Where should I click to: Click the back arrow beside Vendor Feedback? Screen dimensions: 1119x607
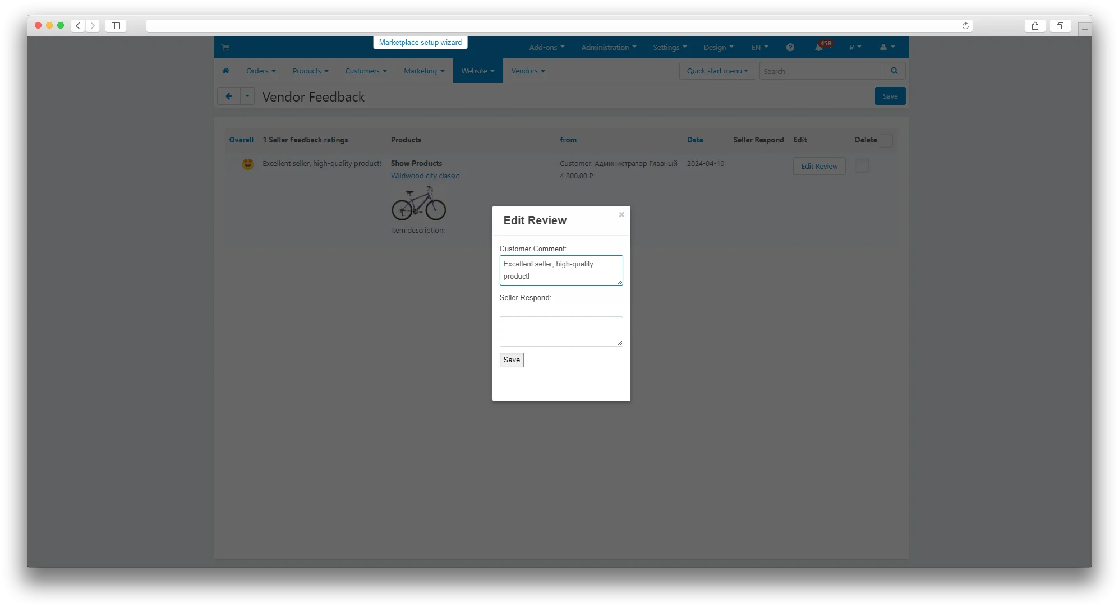pyautogui.click(x=229, y=96)
